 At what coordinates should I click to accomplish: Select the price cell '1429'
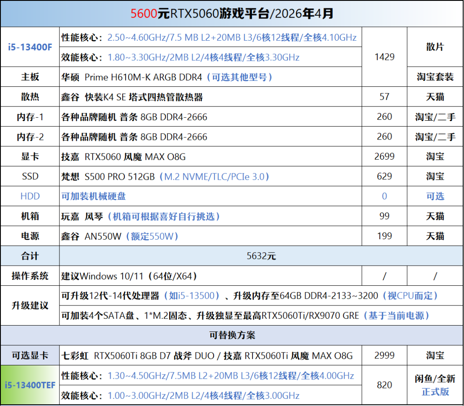point(384,57)
